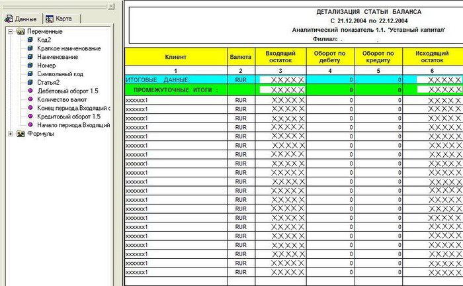Screen dimensions: 463x286
Task: Click the cube icon beside Символьный код
Action: 30,74
